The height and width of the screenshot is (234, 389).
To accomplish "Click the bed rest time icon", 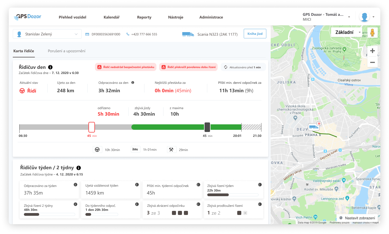I will tap(135, 149).
